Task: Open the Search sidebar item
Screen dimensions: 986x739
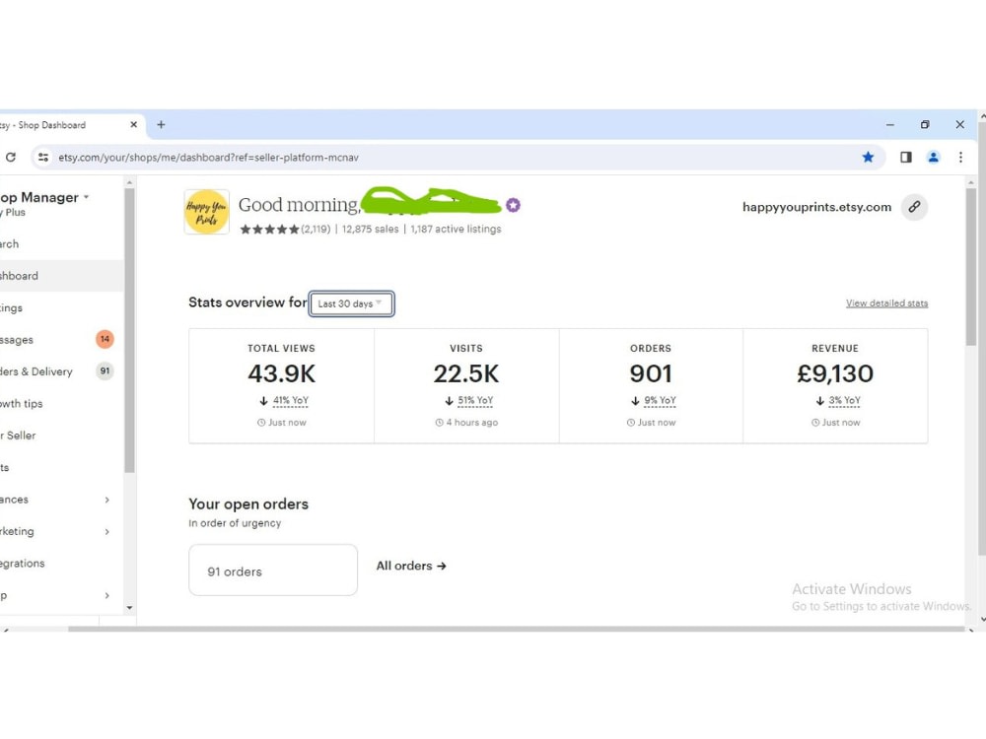Action: pyautogui.click(x=61, y=243)
